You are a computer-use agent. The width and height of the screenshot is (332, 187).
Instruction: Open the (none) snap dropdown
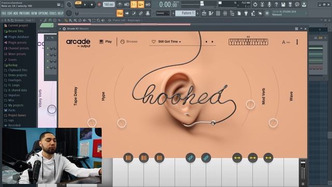coord(162,13)
